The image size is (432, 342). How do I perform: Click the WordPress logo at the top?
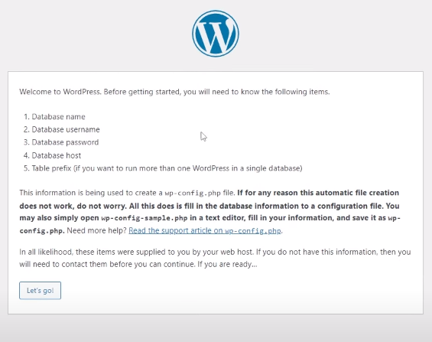pos(216,34)
